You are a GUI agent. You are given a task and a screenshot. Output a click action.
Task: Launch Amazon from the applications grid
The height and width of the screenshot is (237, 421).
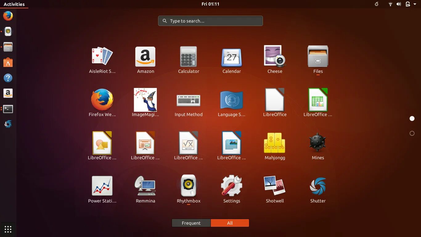[145, 60]
